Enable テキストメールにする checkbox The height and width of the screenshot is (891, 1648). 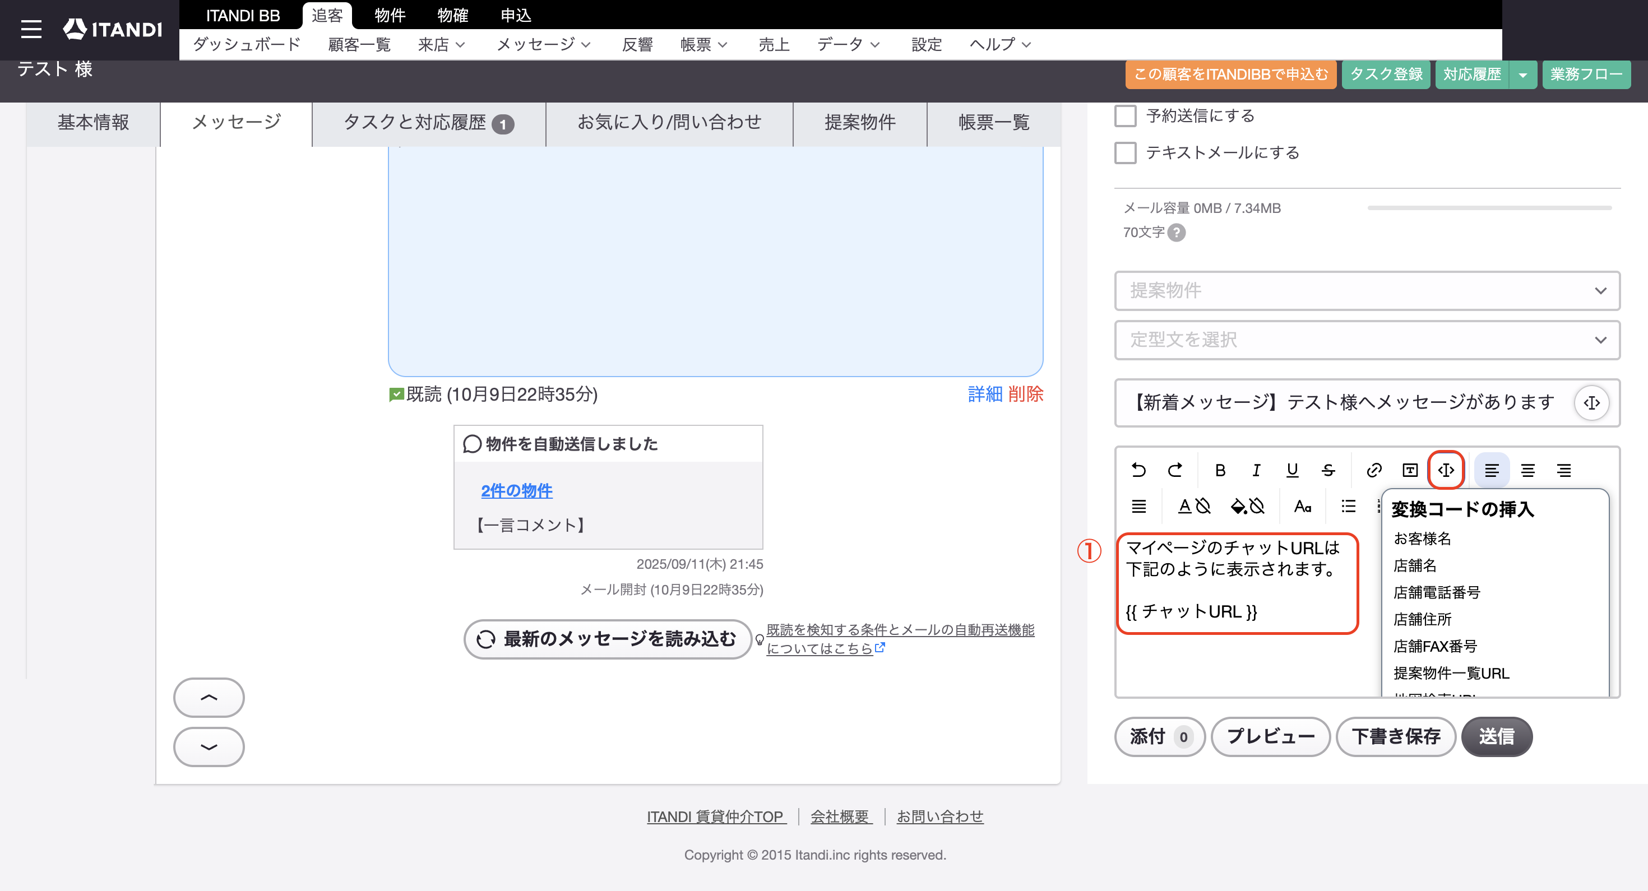click(x=1126, y=153)
